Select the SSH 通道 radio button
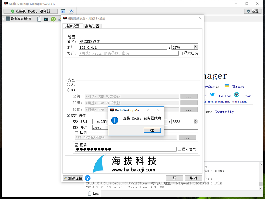Viewport: 265px width, 199px height. click(x=68, y=116)
